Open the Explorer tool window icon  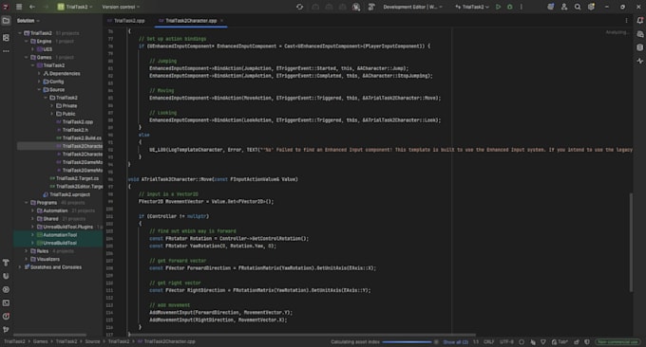coord(6,21)
